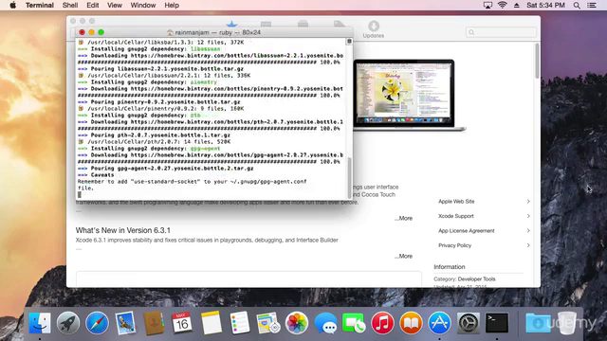
Task: Open Reminders list icon in Dock
Action: tap(240, 323)
